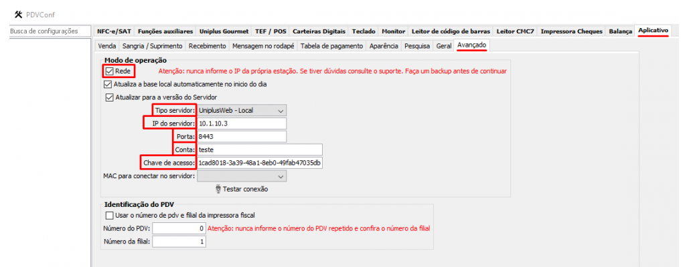Expand the MAC para conectar no servidor dropdown
Image resolution: width=687 pixels, height=267 pixels.
(241, 176)
